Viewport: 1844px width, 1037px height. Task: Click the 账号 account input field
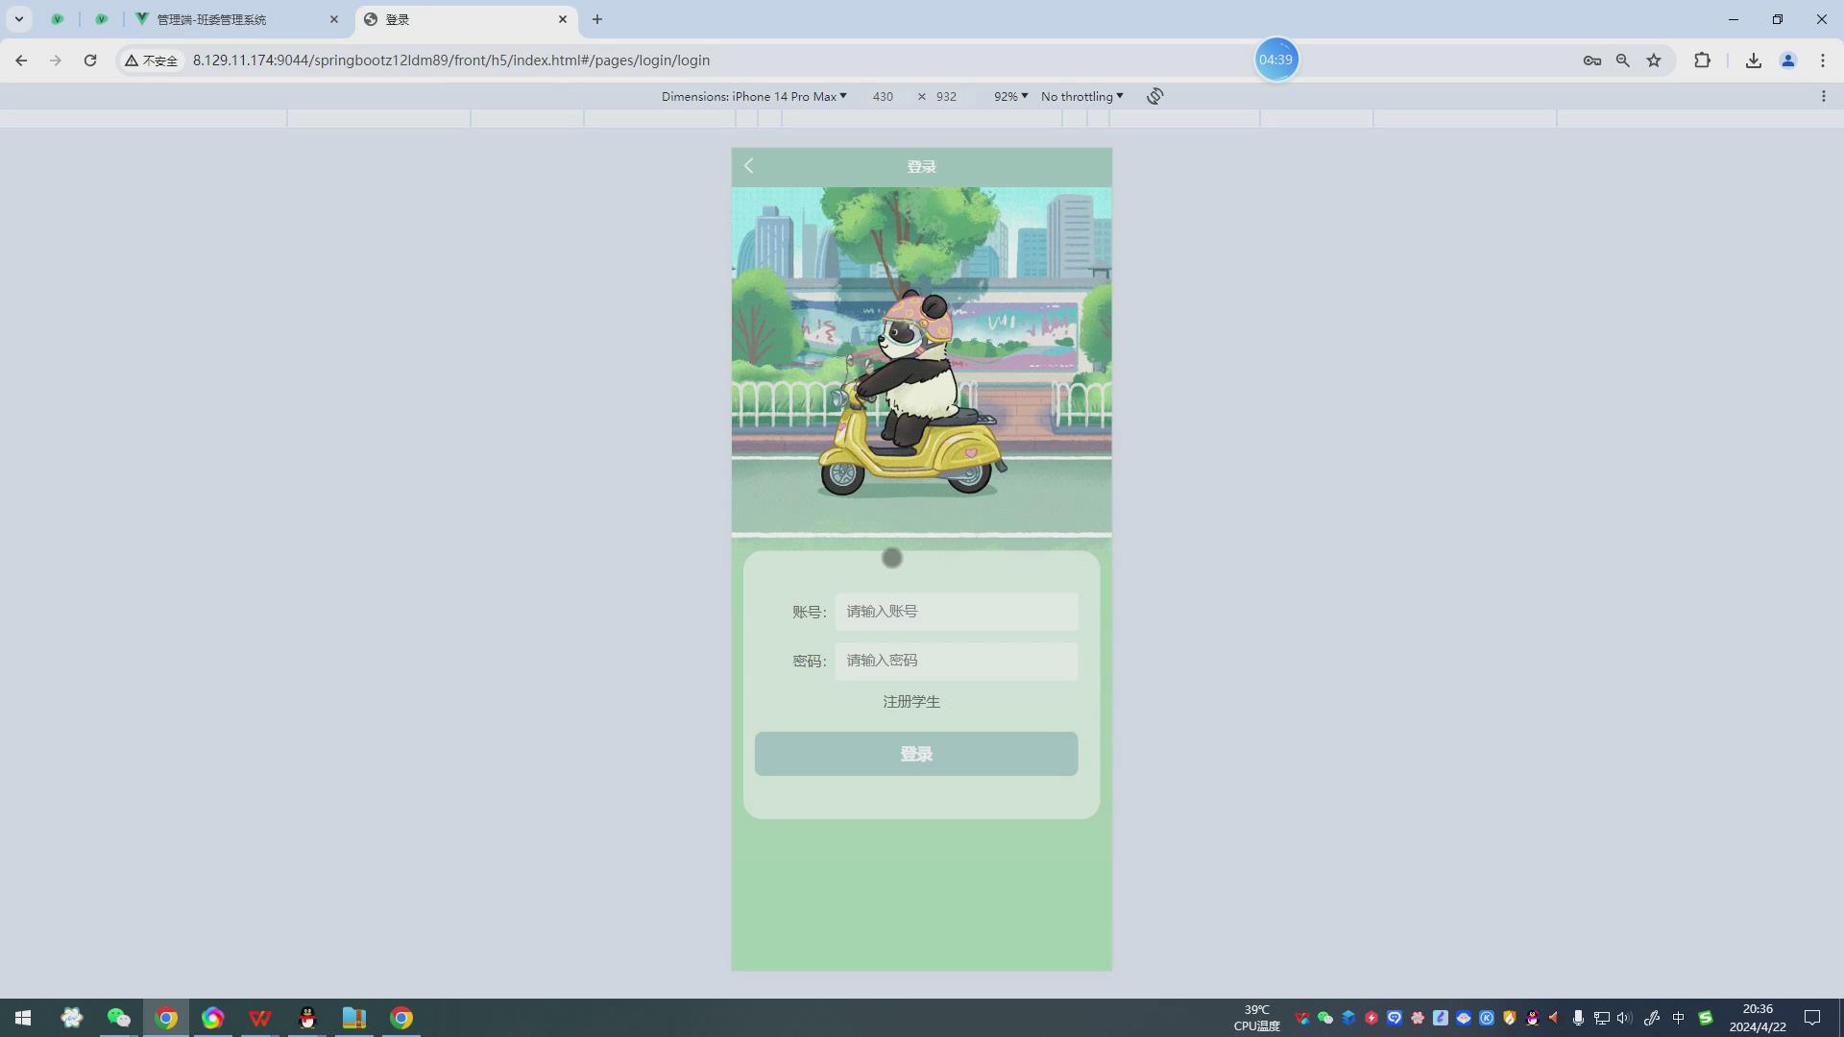click(956, 612)
